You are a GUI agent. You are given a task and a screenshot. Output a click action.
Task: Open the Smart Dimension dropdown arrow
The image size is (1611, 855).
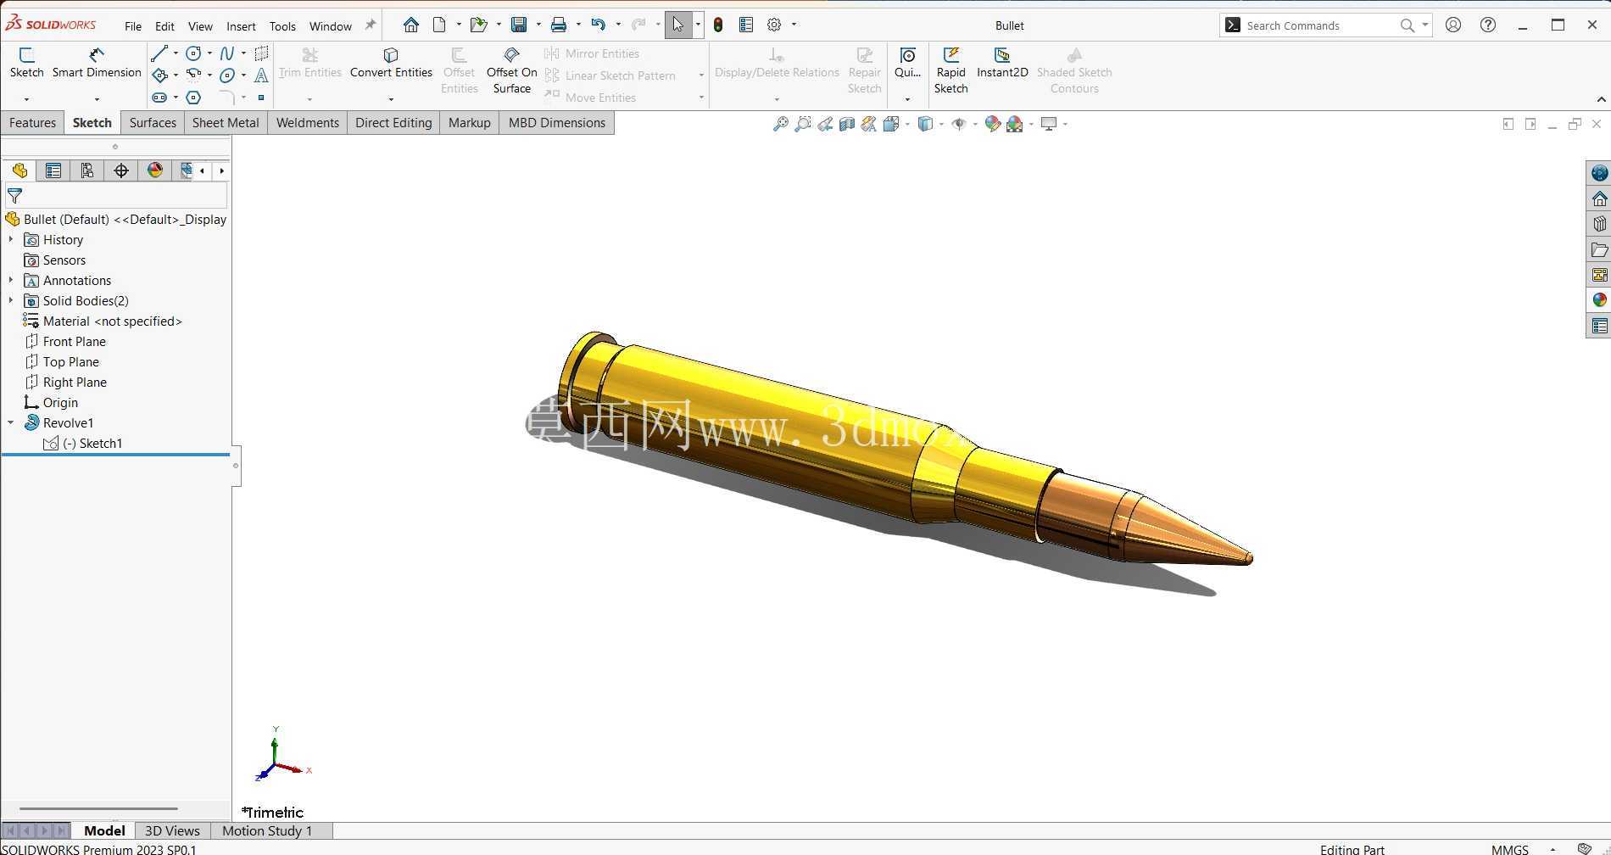(97, 99)
